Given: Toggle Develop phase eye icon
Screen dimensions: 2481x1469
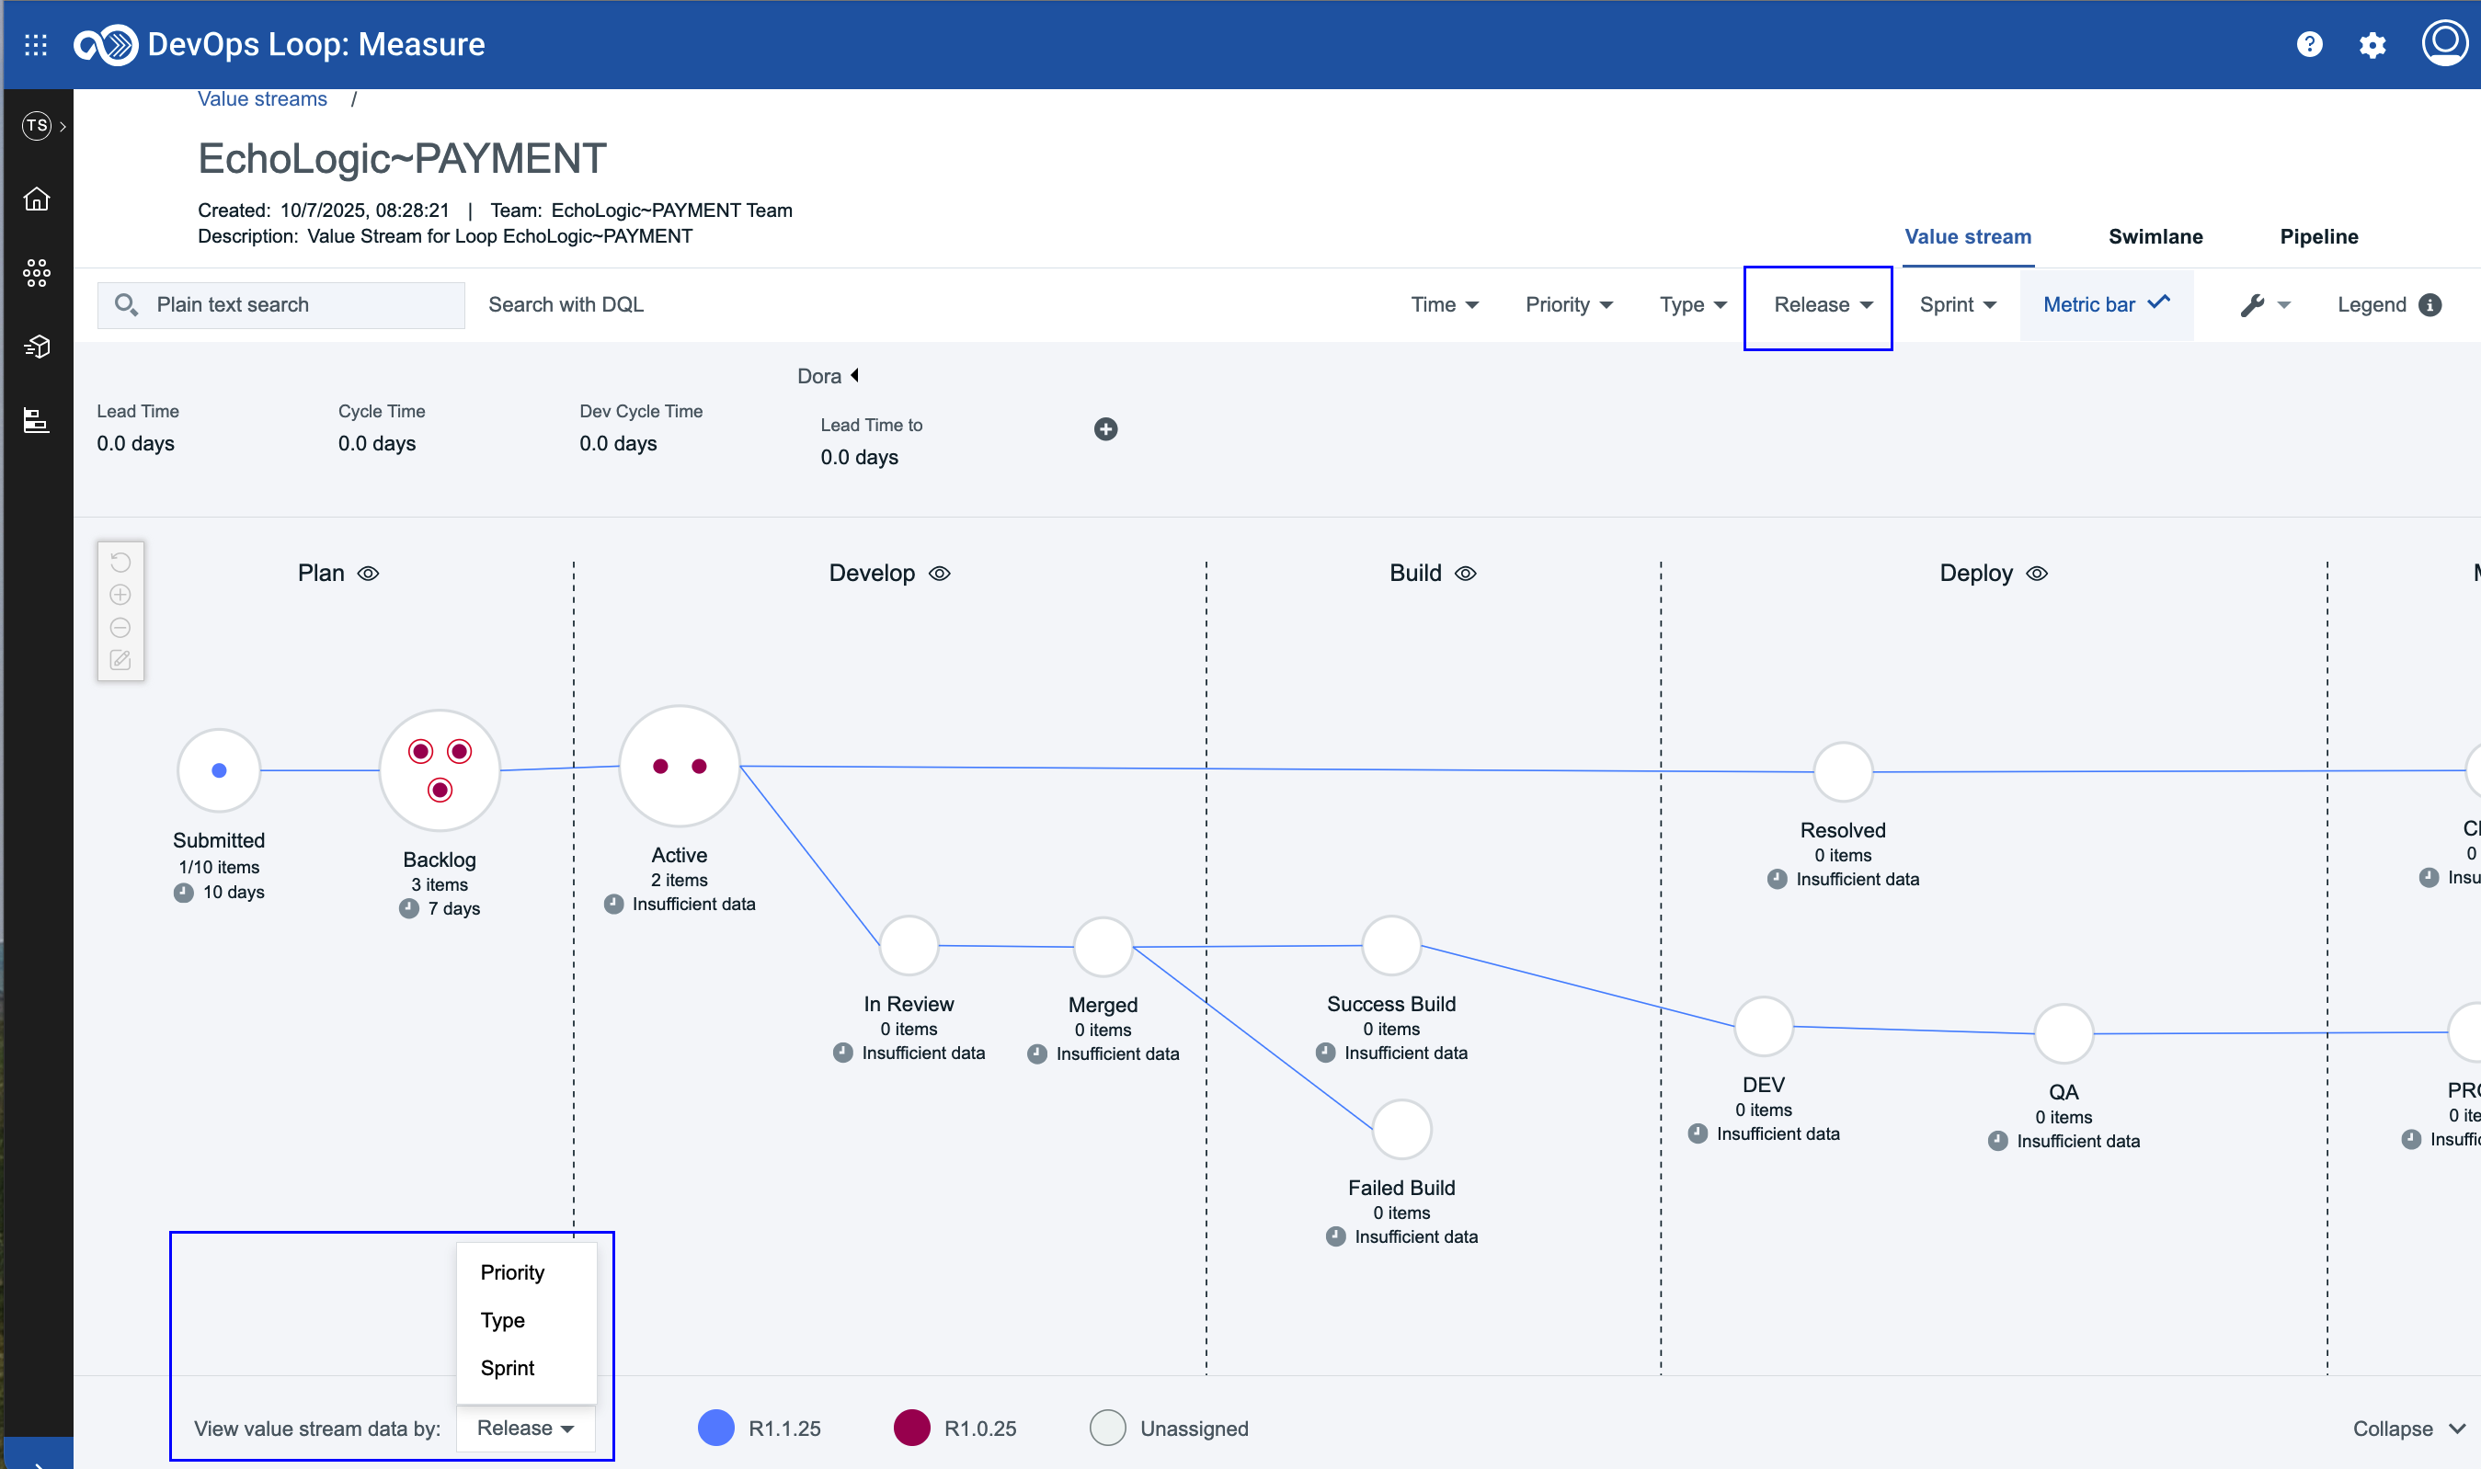Looking at the screenshot, I should click(940, 573).
